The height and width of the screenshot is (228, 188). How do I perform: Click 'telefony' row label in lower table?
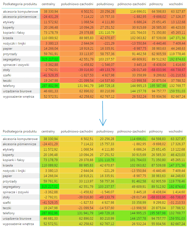[9, 213]
